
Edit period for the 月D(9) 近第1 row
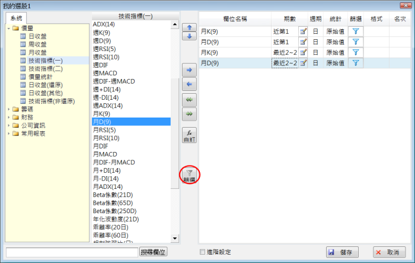303,42
